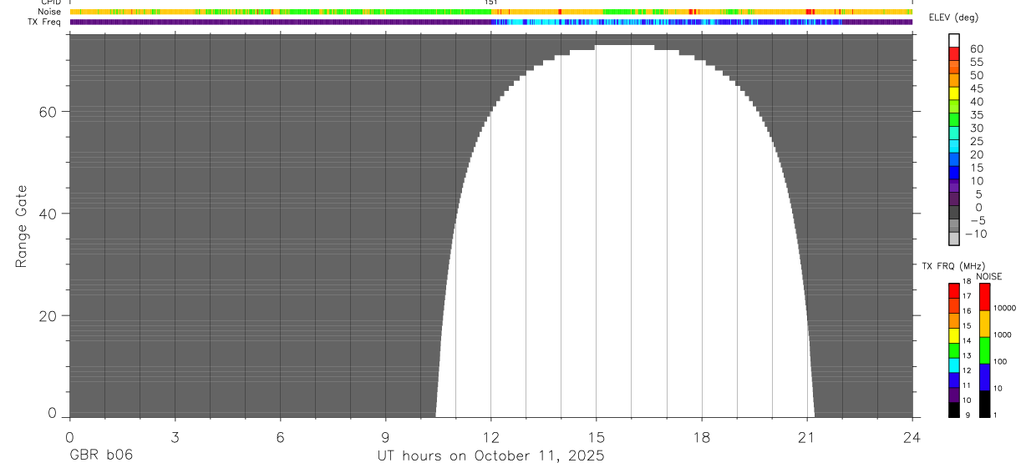Image resolution: width=1026 pixels, height=473 pixels.
Task: Select the 10000 value on NOISE scale
Action: [x=1004, y=309]
